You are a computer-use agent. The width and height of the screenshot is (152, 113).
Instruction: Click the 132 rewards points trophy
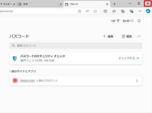[115, 21]
